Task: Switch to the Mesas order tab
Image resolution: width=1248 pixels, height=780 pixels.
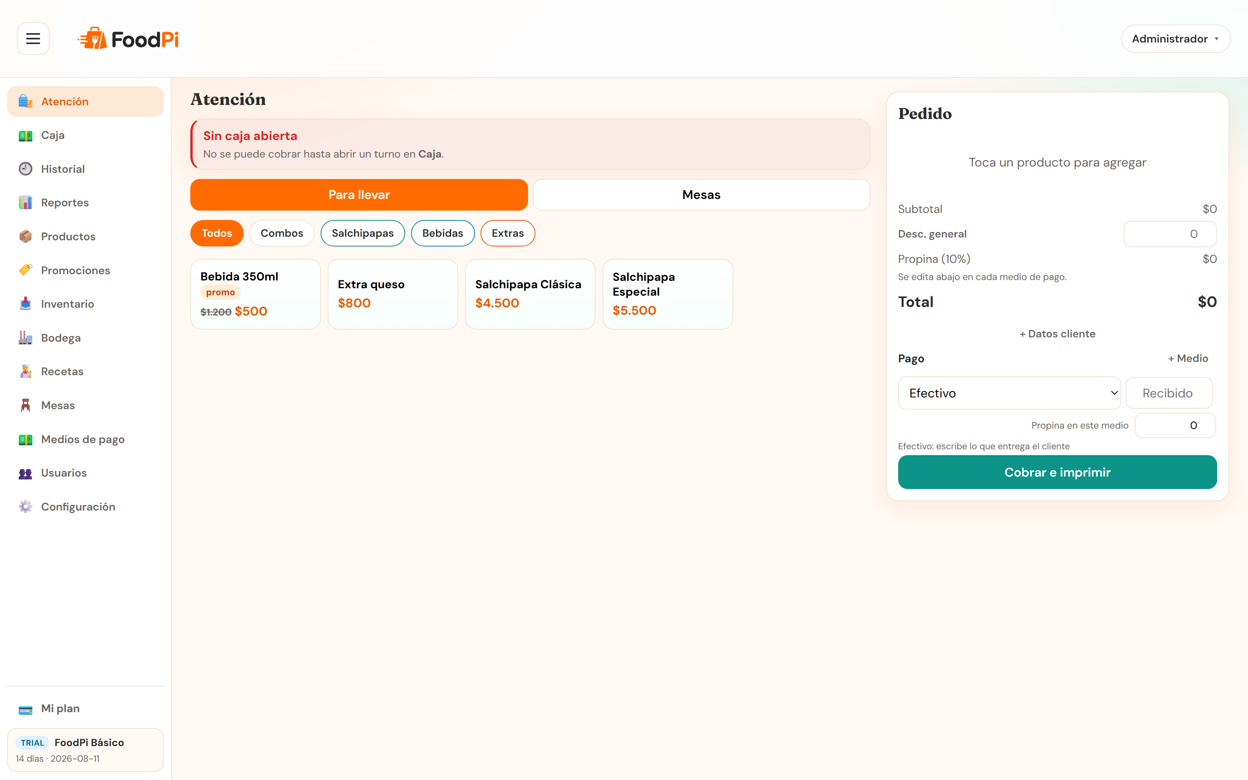Action: [x=701, y=195]
